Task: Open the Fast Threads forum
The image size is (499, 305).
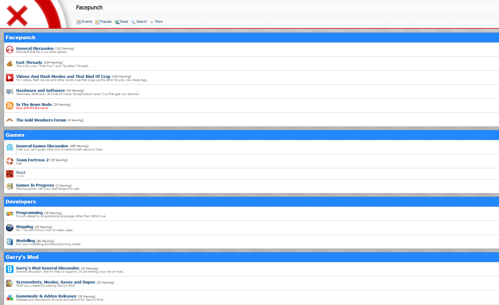Action: tap(29, 62)
